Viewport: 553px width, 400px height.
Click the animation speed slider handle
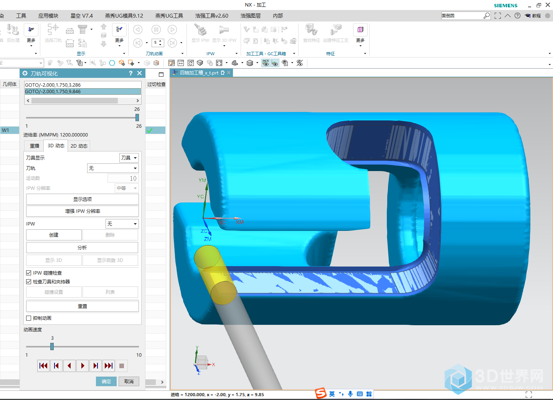coord(52,346)
